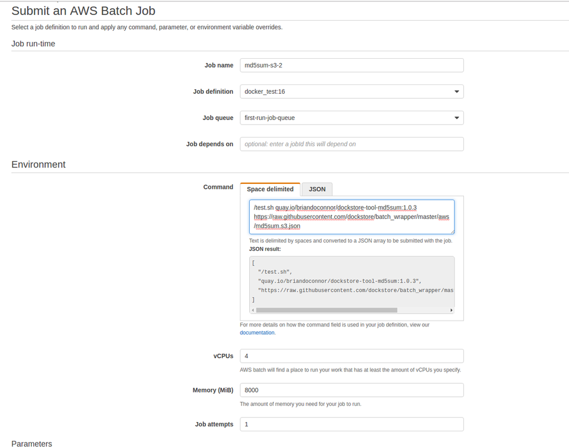Screen dimensions: 569x447
Task: Open the documentation link
Action: [257, 333]
